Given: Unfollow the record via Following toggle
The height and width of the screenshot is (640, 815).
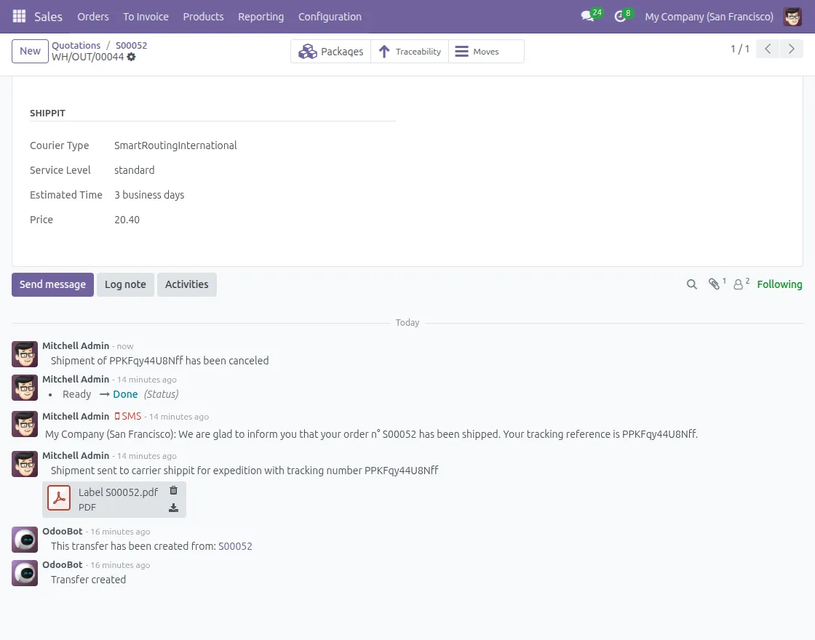Looking at the screenshot, I should coord(779,284).
